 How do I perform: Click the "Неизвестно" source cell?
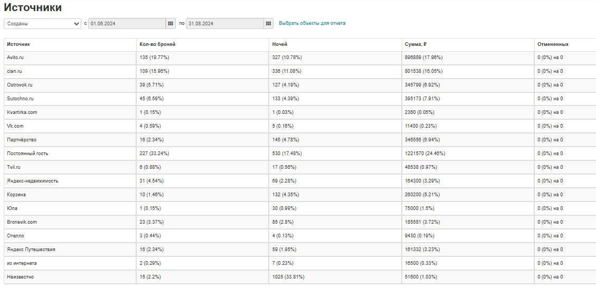tap(20, 277)
